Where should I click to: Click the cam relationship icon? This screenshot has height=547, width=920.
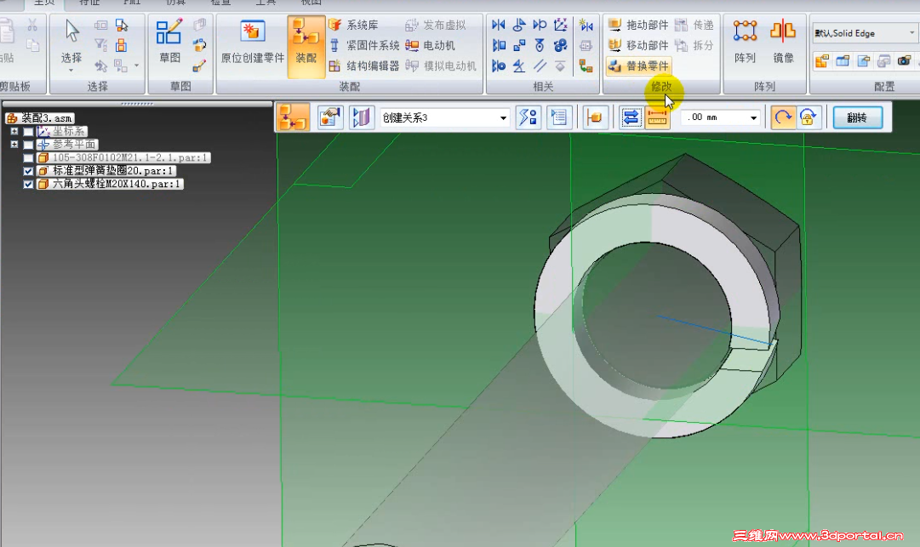pyautogui.click(x=540, y=45)
